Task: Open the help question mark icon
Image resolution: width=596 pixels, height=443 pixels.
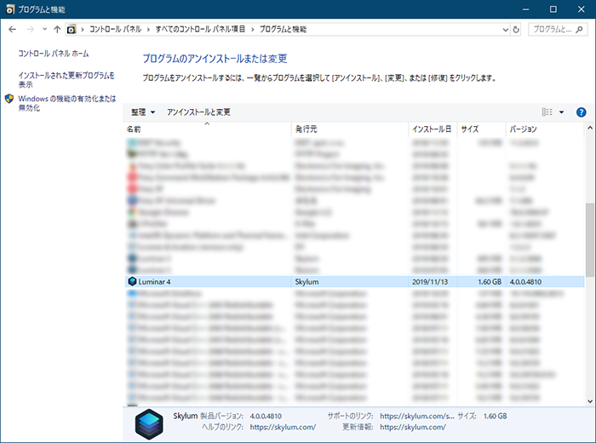Action: pyautogui.click(x=581, y=112)
